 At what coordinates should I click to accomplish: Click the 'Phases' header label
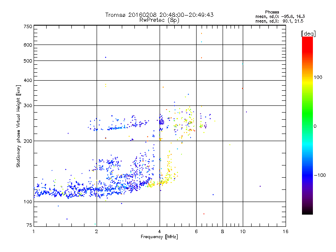272,12
